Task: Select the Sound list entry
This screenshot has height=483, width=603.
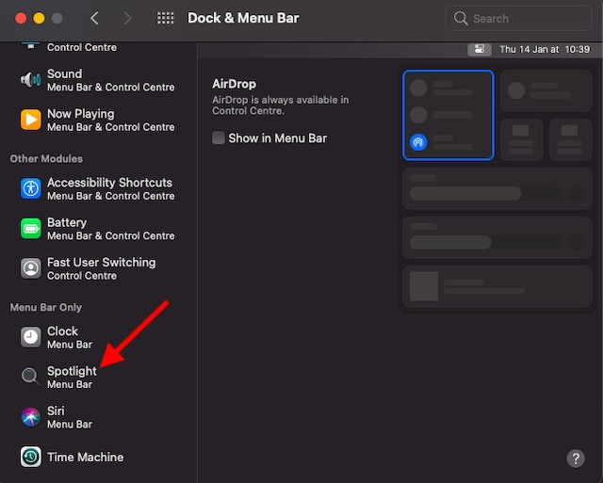Action: (x=98, y=80)
